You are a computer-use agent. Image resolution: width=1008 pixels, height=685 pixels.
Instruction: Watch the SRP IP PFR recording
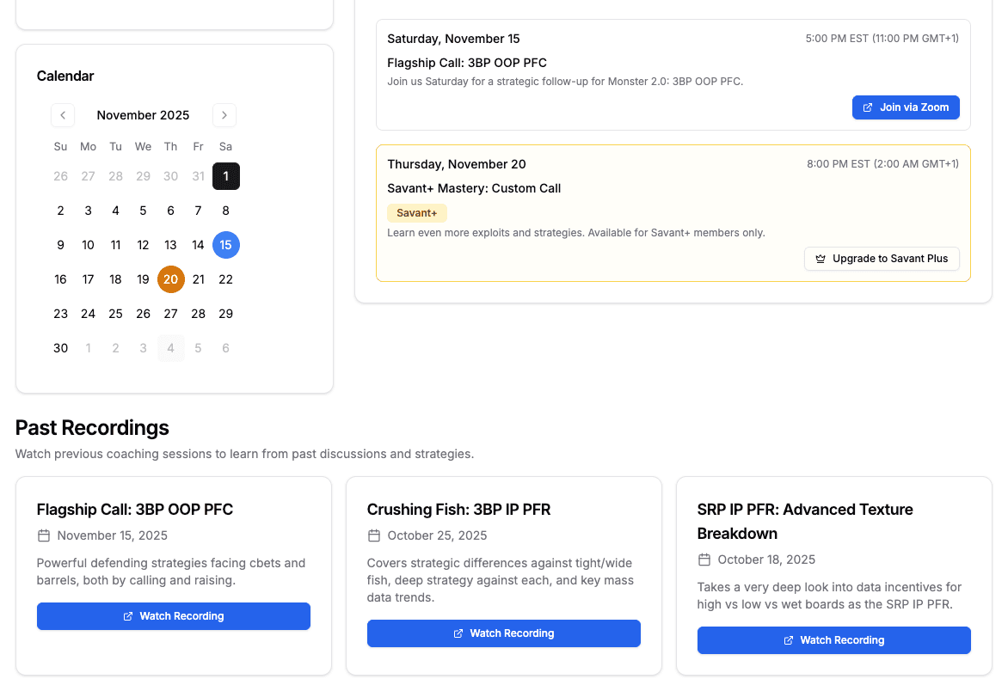point(833,639)
